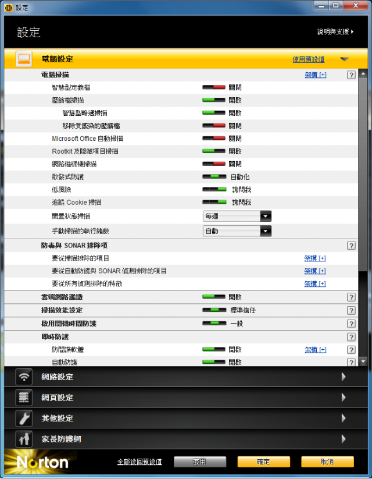
Task: Click 架構 link for 要從所有偵測排除的特徵
Action: 315,284
